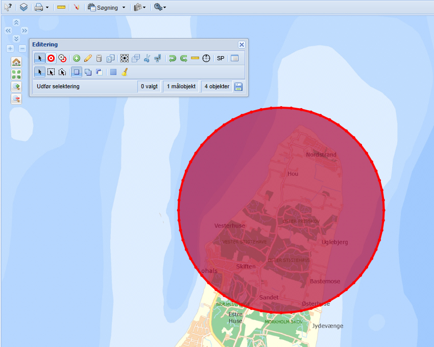This screenshot has height=347, width=434.
Task: Toggle the single-square new selection mode
Action: (x=77, y=72)
